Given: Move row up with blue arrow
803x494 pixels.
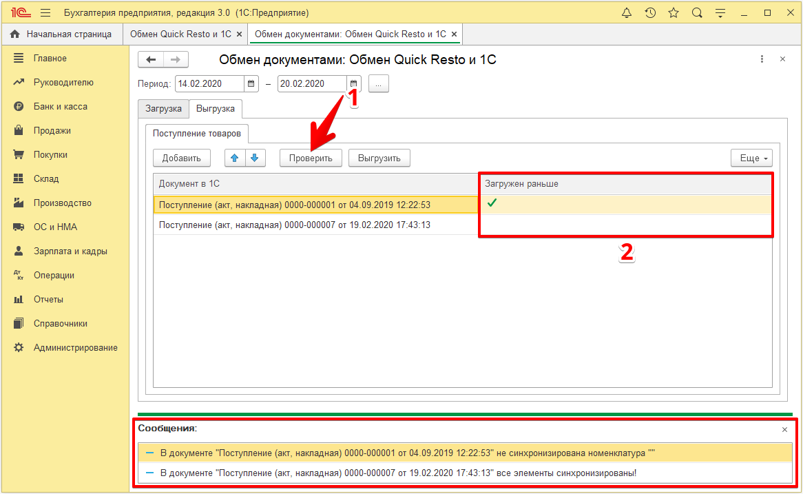Looking at the screenshot, I should click(x=235, y=158).
